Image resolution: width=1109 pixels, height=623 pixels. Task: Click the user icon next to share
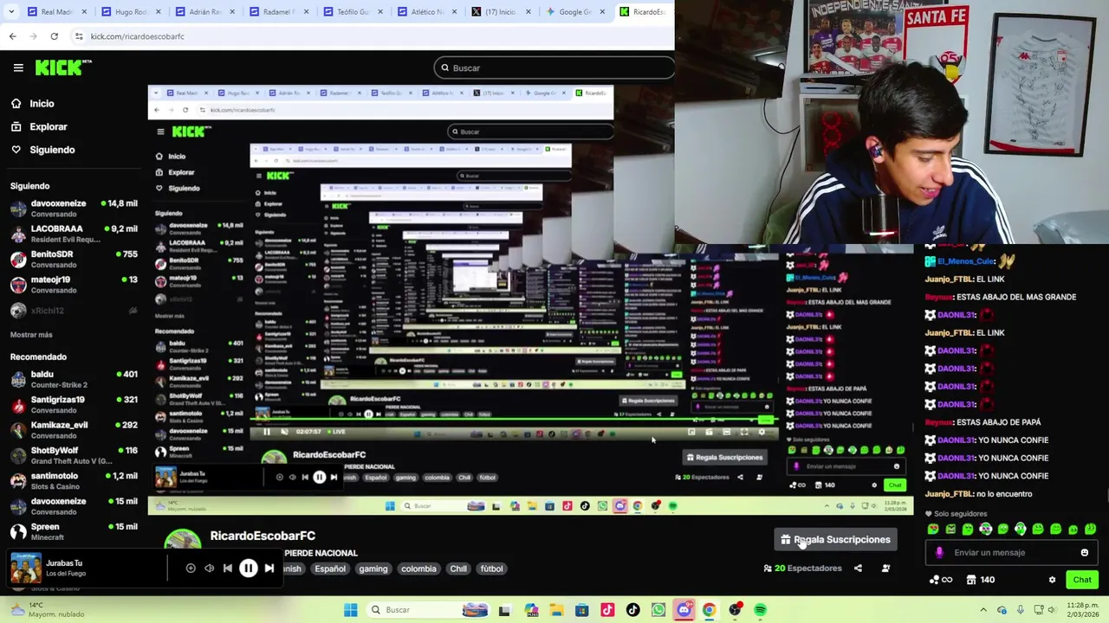coord(885,568)
